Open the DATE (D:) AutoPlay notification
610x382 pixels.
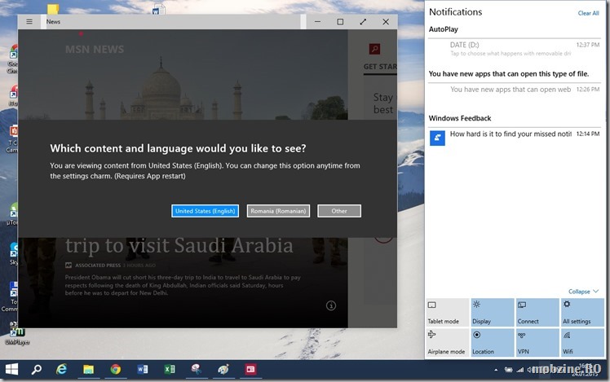[515, 49]
